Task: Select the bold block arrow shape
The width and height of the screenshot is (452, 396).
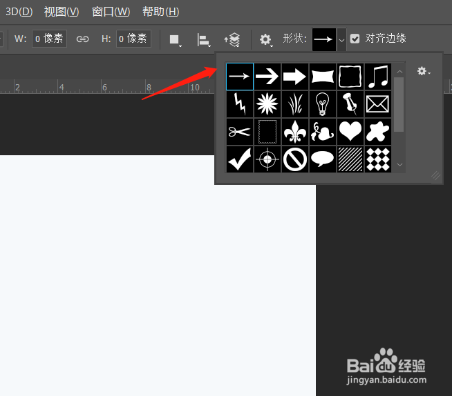Action: (x=294, y=77)
